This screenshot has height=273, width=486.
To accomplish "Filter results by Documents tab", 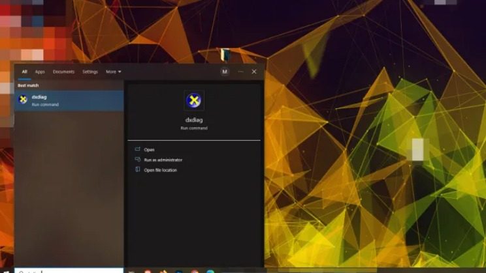I will [63, 72].
